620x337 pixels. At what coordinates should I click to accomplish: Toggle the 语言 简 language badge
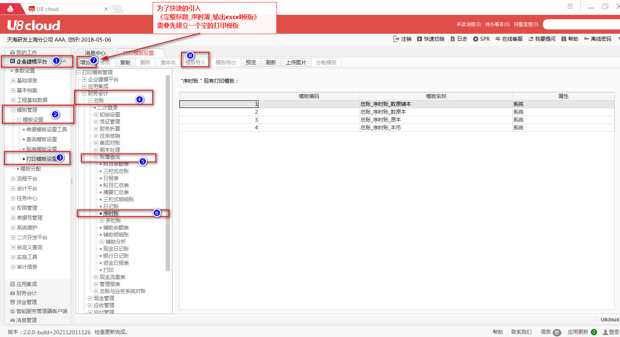pyautogui.click(x=557, y=332)
